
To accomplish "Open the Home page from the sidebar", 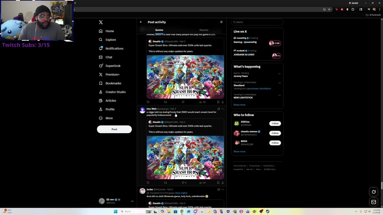I will click(107, 31).
